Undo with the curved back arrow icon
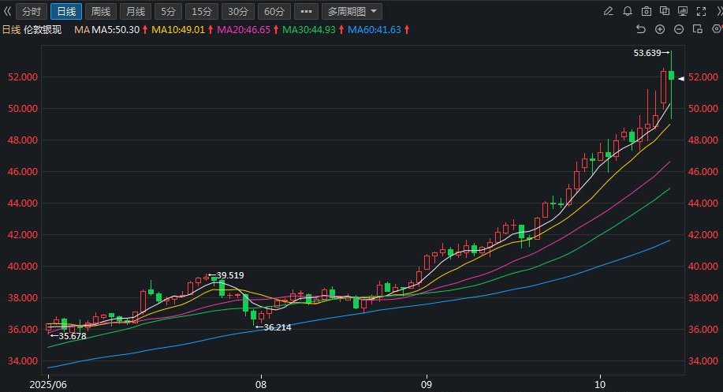The width and height of the screenshot is (723, 392). pos(640,29)
